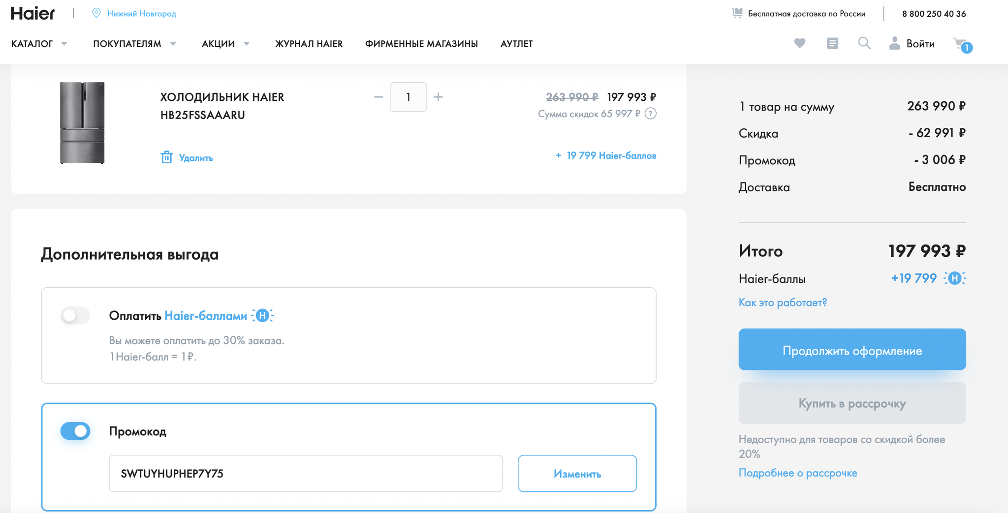
Task: Click the location pin icon
Action: tap(96, 13)
